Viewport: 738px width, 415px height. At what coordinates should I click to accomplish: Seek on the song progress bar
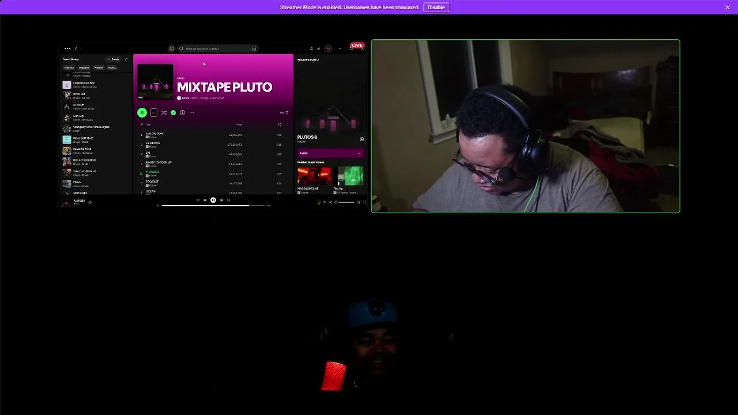[x=213, y=205]
